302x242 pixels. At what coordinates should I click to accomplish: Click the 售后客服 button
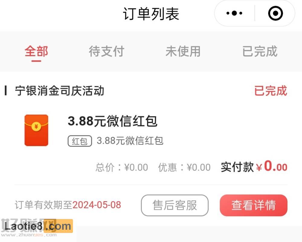tap(175, 205)
